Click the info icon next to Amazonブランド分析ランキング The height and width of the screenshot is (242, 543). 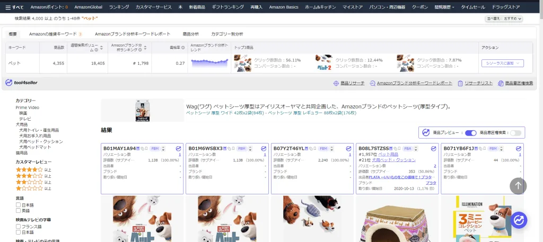tap(140, 50)
